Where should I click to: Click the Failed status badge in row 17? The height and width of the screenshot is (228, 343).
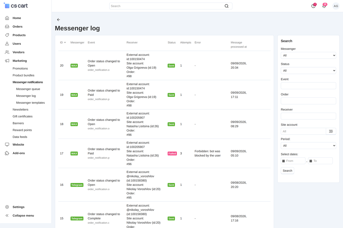coord(172,153)
